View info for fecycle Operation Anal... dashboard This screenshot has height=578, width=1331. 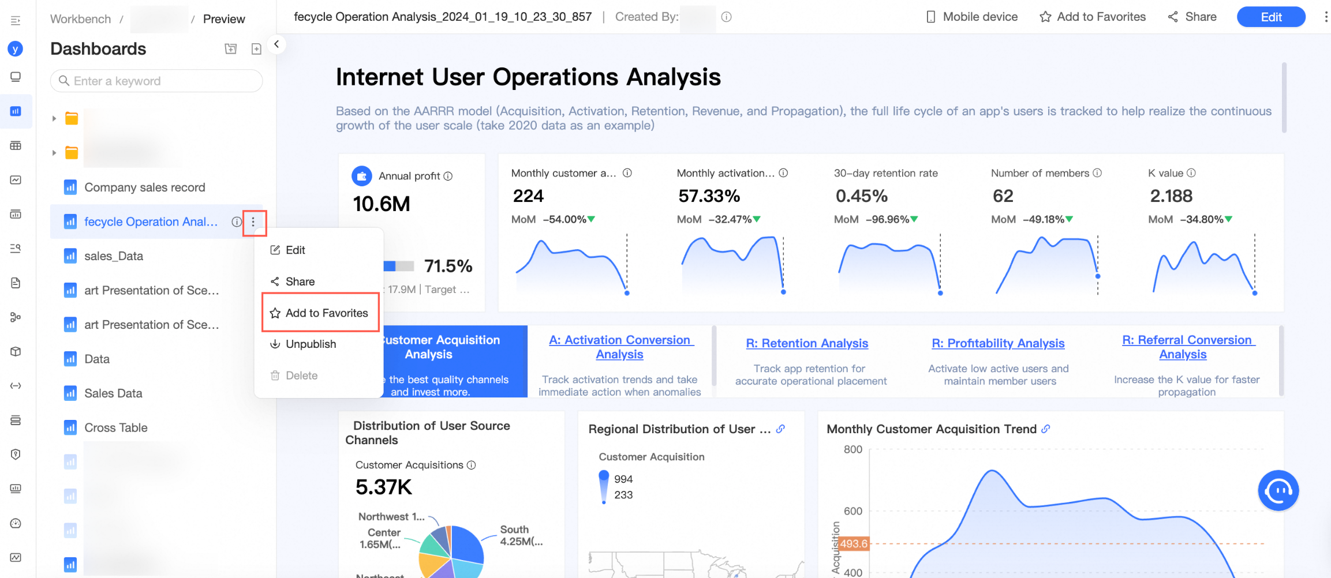click(237, 222)
